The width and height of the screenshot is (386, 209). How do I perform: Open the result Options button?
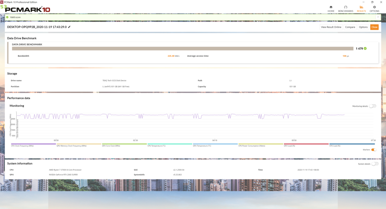pyautogui.click(x=363, y=27)
